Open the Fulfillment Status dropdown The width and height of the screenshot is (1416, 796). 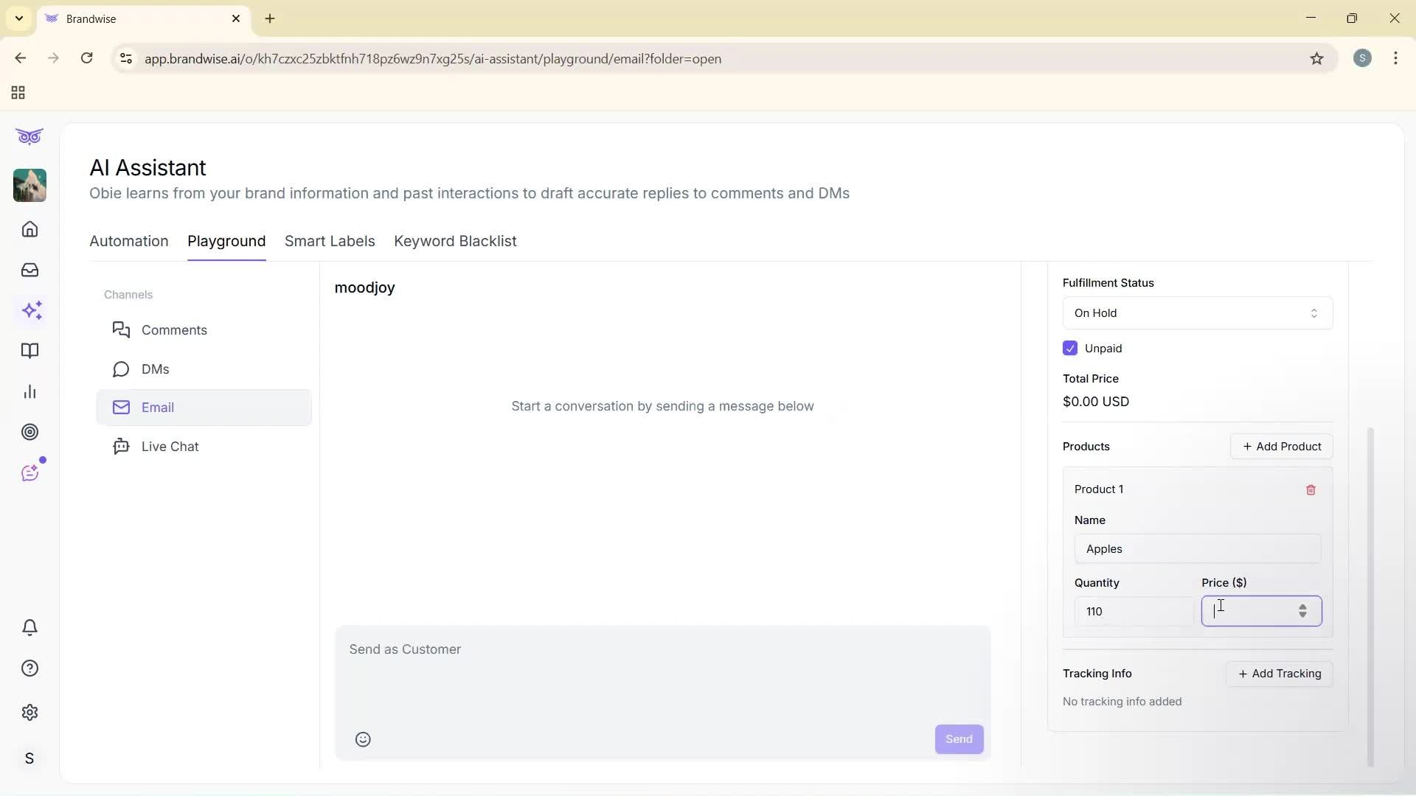click(1196, 313)
